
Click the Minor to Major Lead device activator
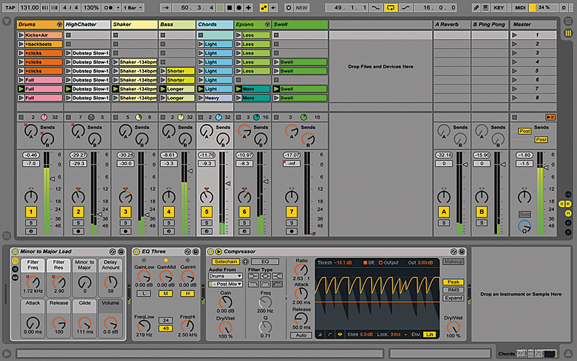point(15,252)
